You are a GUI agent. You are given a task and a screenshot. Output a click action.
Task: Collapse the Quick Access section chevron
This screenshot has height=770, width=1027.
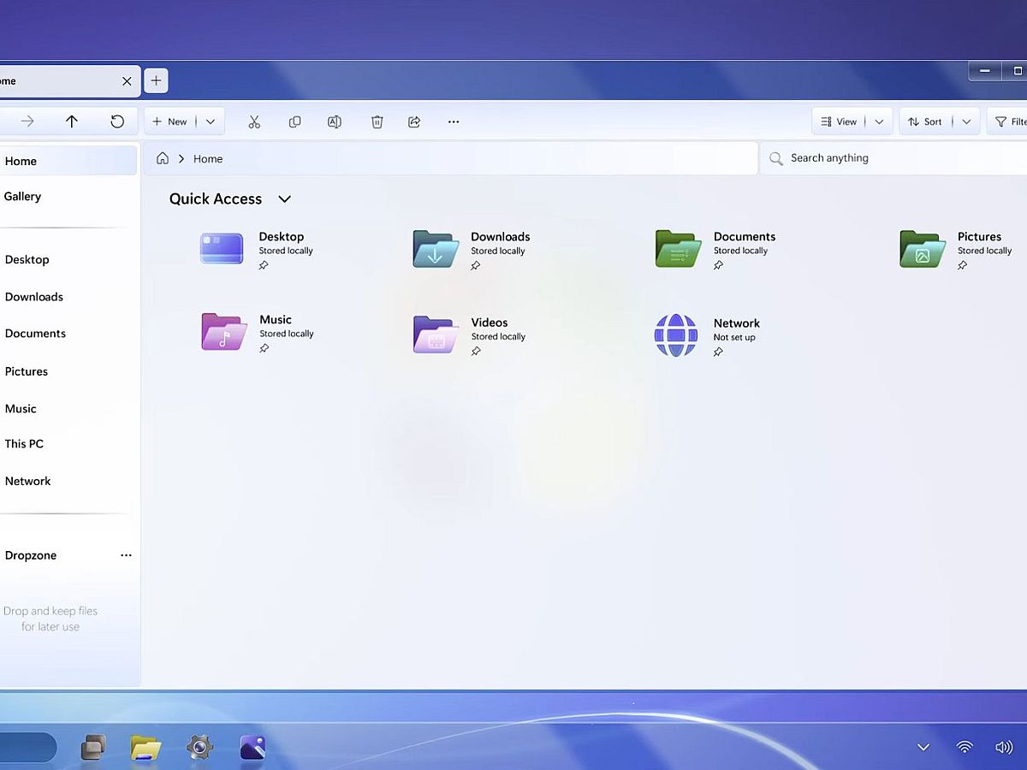pos(285,199)
